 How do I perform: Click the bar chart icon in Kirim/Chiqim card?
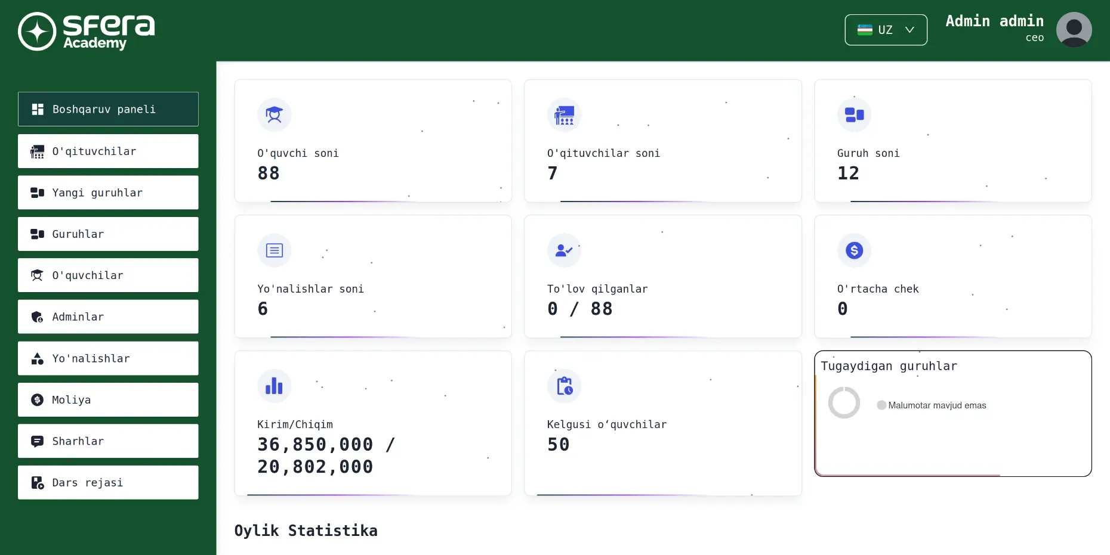pyautogui.click(x=275, y=386)
